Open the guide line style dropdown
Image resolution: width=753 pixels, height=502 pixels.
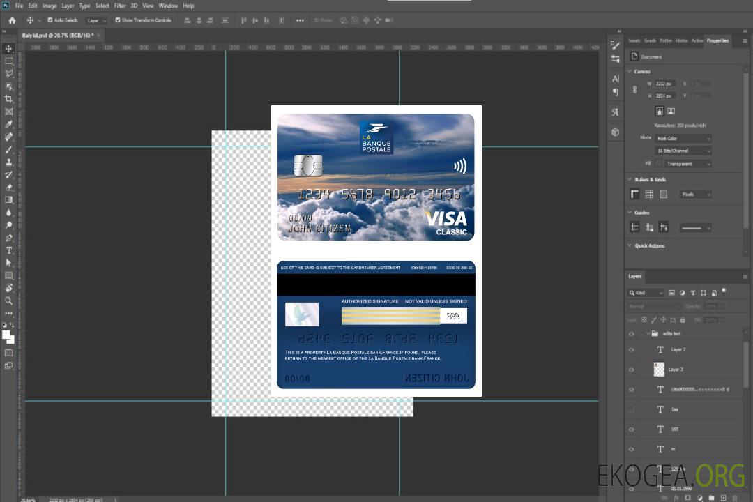click(x=695, y=228)
